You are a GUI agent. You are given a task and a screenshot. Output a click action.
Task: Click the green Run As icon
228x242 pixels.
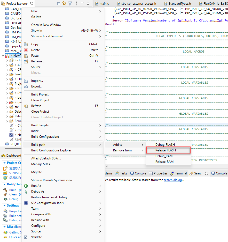pos(26,186)
